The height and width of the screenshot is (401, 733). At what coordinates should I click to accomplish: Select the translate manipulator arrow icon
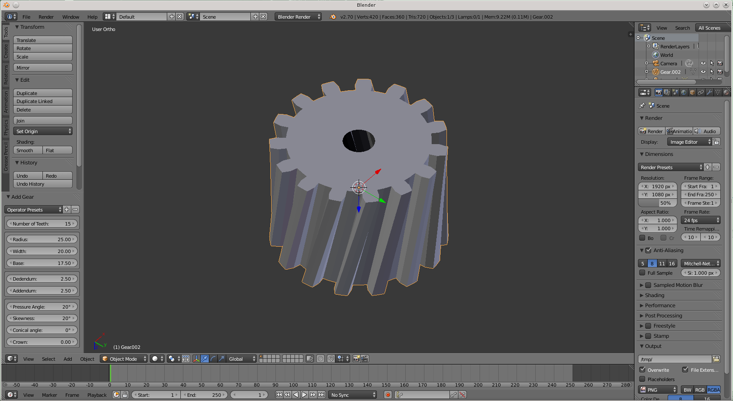click(x=205, y=359)
